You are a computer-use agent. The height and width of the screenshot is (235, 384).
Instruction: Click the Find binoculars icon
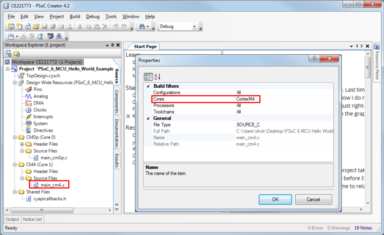tap(142, 26)
